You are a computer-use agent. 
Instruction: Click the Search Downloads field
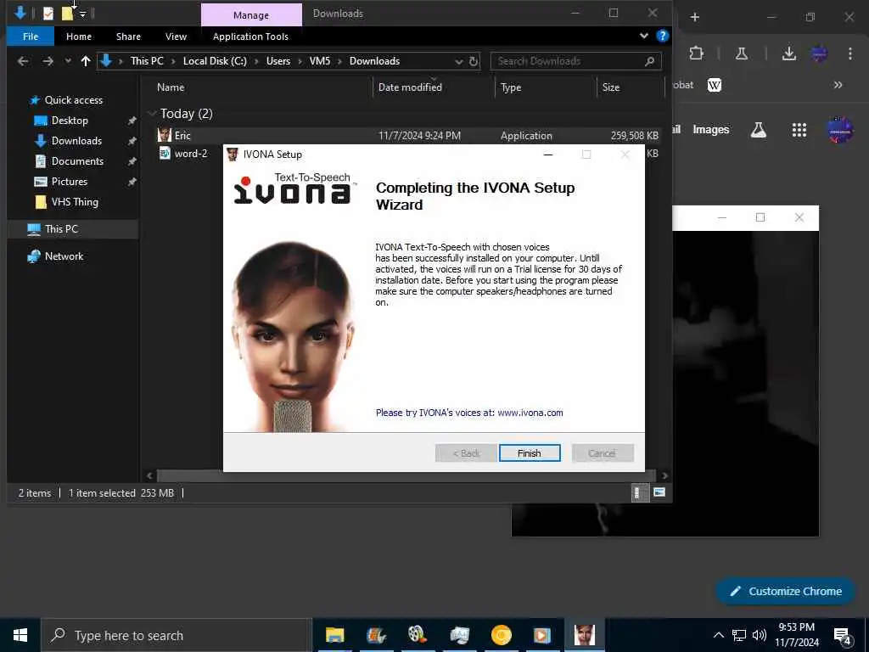(576, 61)
